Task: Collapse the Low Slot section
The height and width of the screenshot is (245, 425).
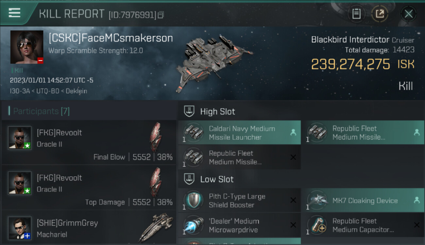Action: tap(217, 179)
